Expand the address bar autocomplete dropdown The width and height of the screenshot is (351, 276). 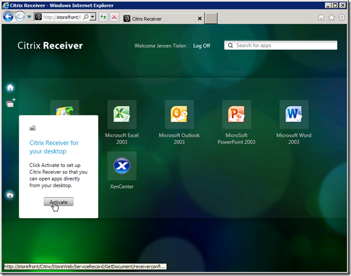[x=92, y=17]
